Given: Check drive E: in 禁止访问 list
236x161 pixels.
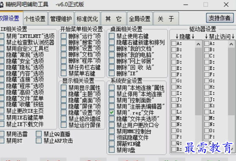Looking at the screenshot, I should point(207,68).
